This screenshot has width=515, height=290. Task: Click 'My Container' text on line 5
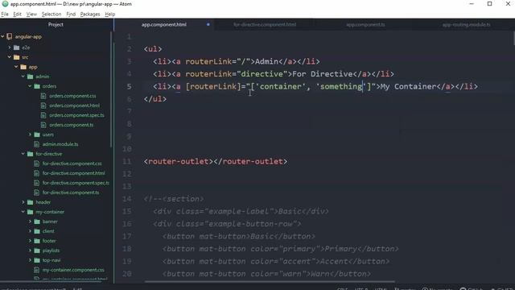[408, 86]
